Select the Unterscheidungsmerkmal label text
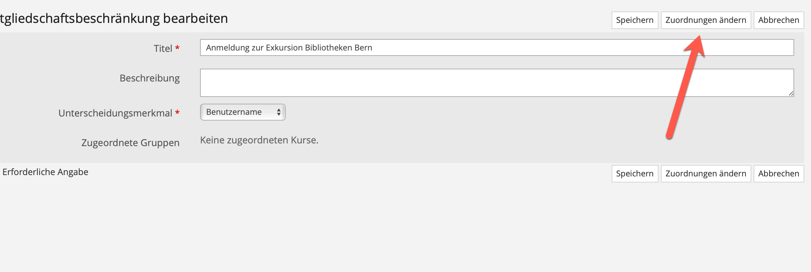The width and height of the screenshot is (811, 272). point(115,113)
